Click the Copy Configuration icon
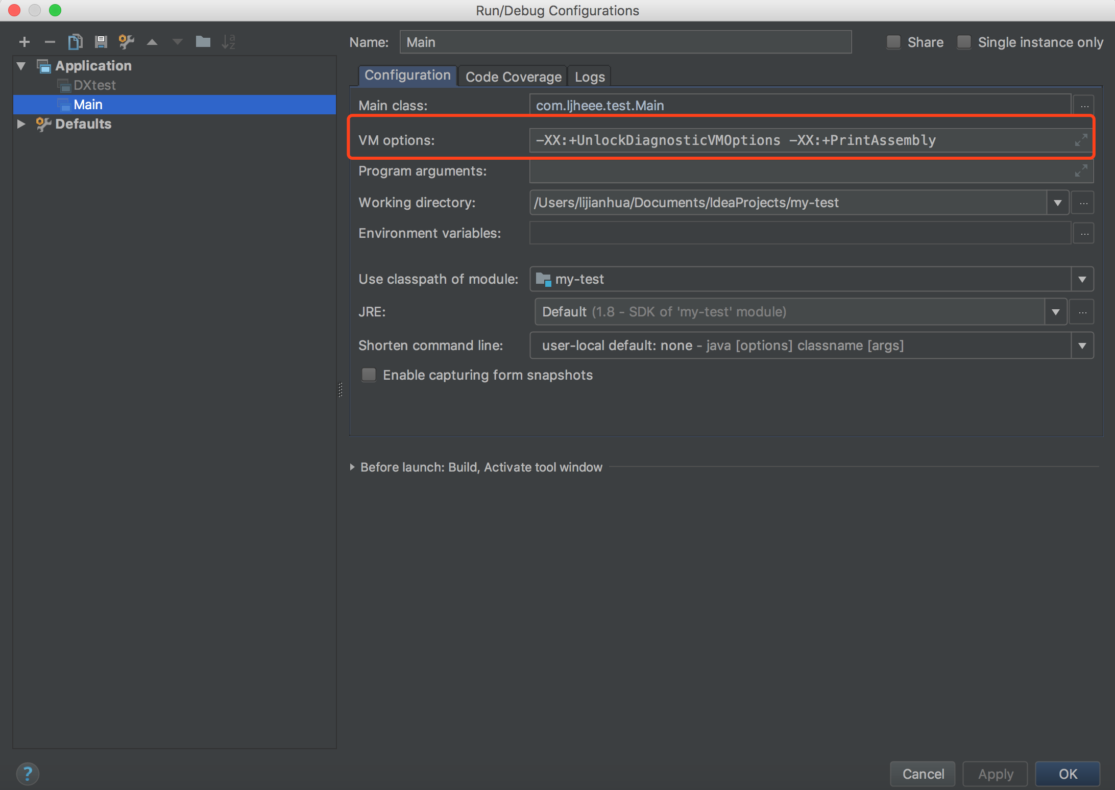This screenshot has width=1115, height=790. pyautogui.click(x=75, y=42)
